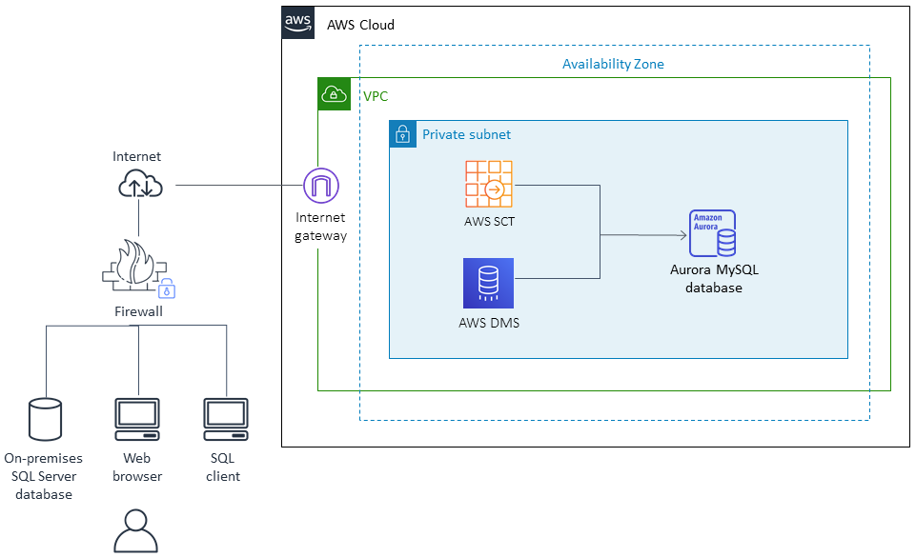This screenshot has height=557, width=916.
Task: Select the AWS SCT conversion tool icon
Action: [x=488, y=184]
